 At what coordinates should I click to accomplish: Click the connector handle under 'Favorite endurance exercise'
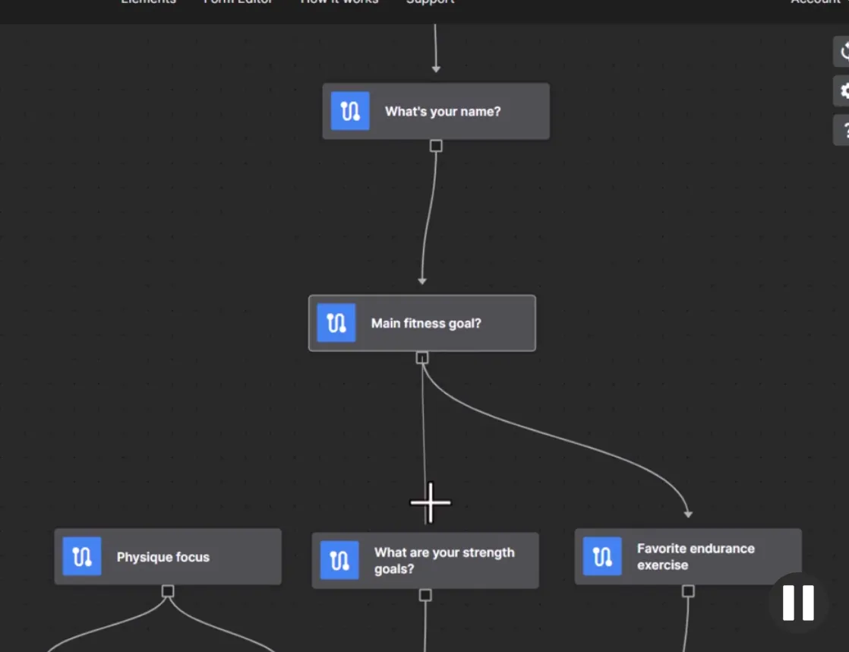[x=689, y=589]
